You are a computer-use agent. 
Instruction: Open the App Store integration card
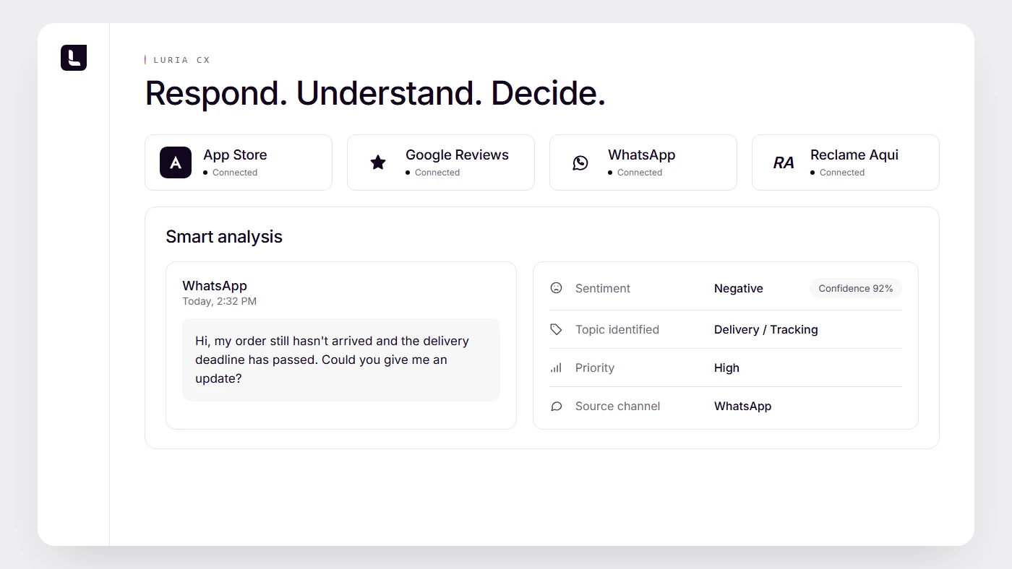tap(239, 162)
